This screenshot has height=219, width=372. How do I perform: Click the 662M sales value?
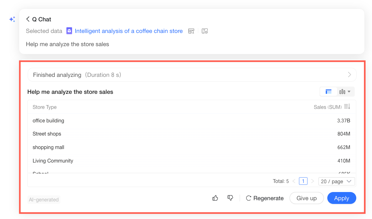pyautogui.click(x=344, y=147)
